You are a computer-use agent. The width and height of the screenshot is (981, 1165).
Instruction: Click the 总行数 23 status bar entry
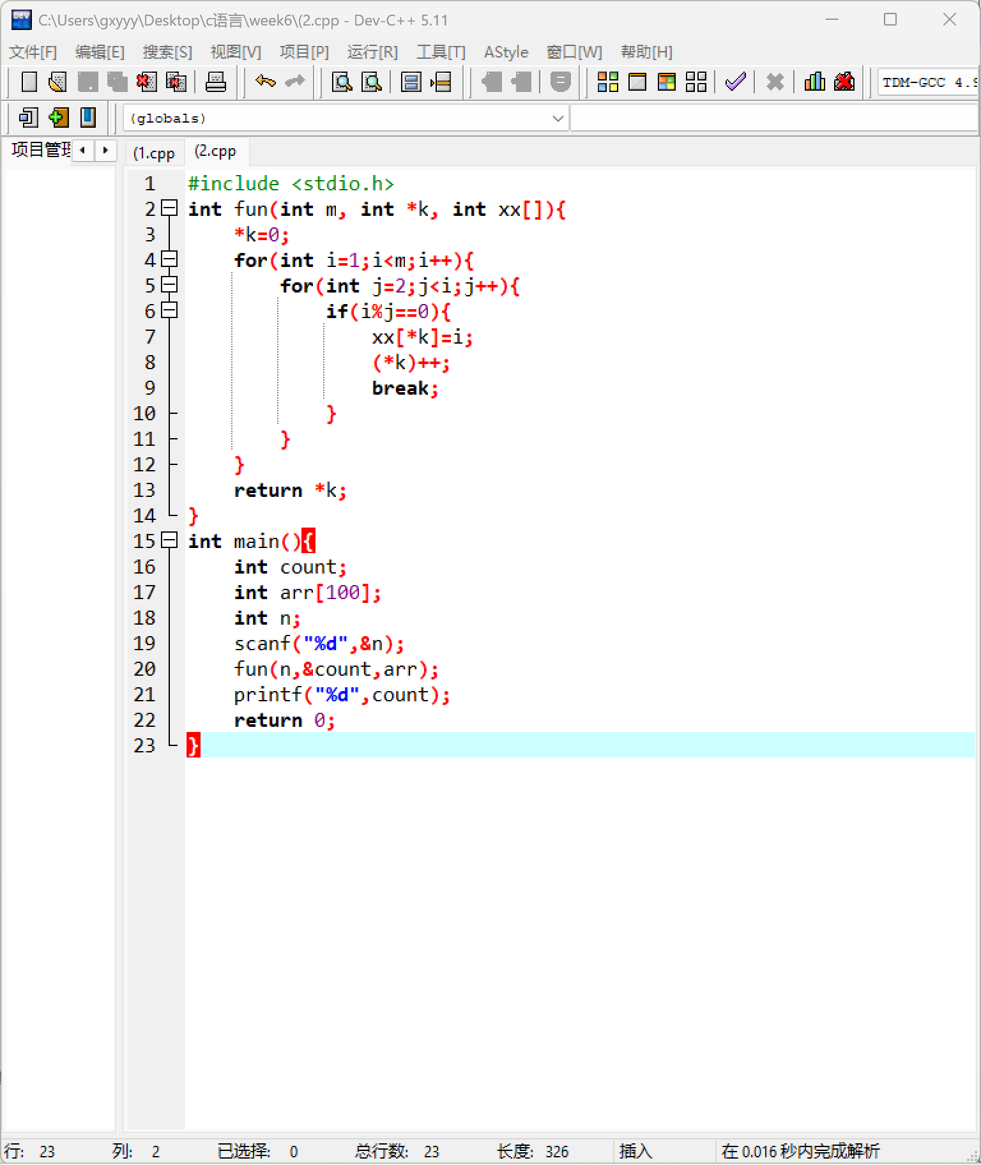(397, 1151)
